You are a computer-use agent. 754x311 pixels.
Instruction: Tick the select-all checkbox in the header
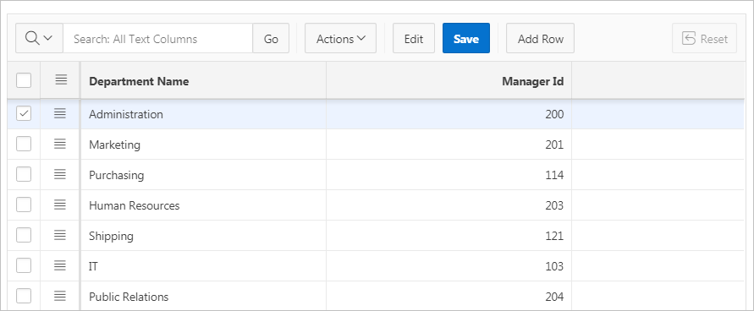coord(24,80)
